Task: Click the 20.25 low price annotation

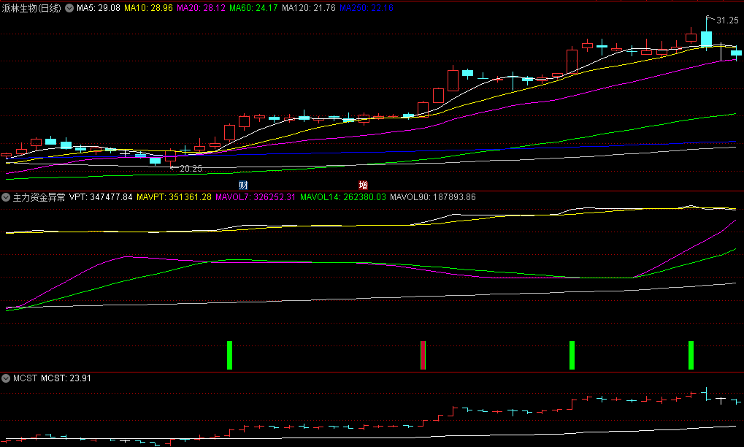Action: 191,169
